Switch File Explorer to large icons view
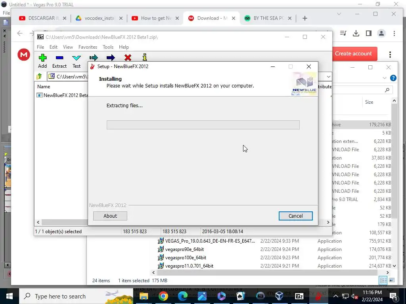Viewport: 406px width, 304px height. pyautogui.click(x=392, y=280)
